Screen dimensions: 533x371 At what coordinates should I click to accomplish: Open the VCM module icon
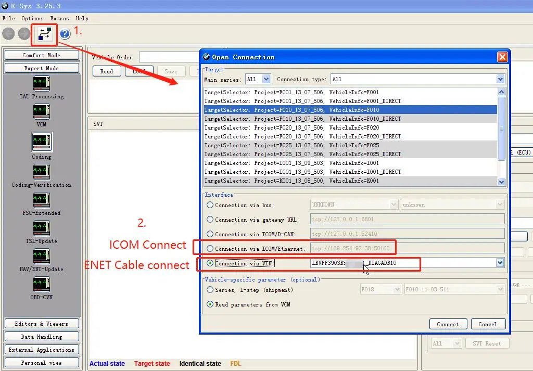pos(42,112)
